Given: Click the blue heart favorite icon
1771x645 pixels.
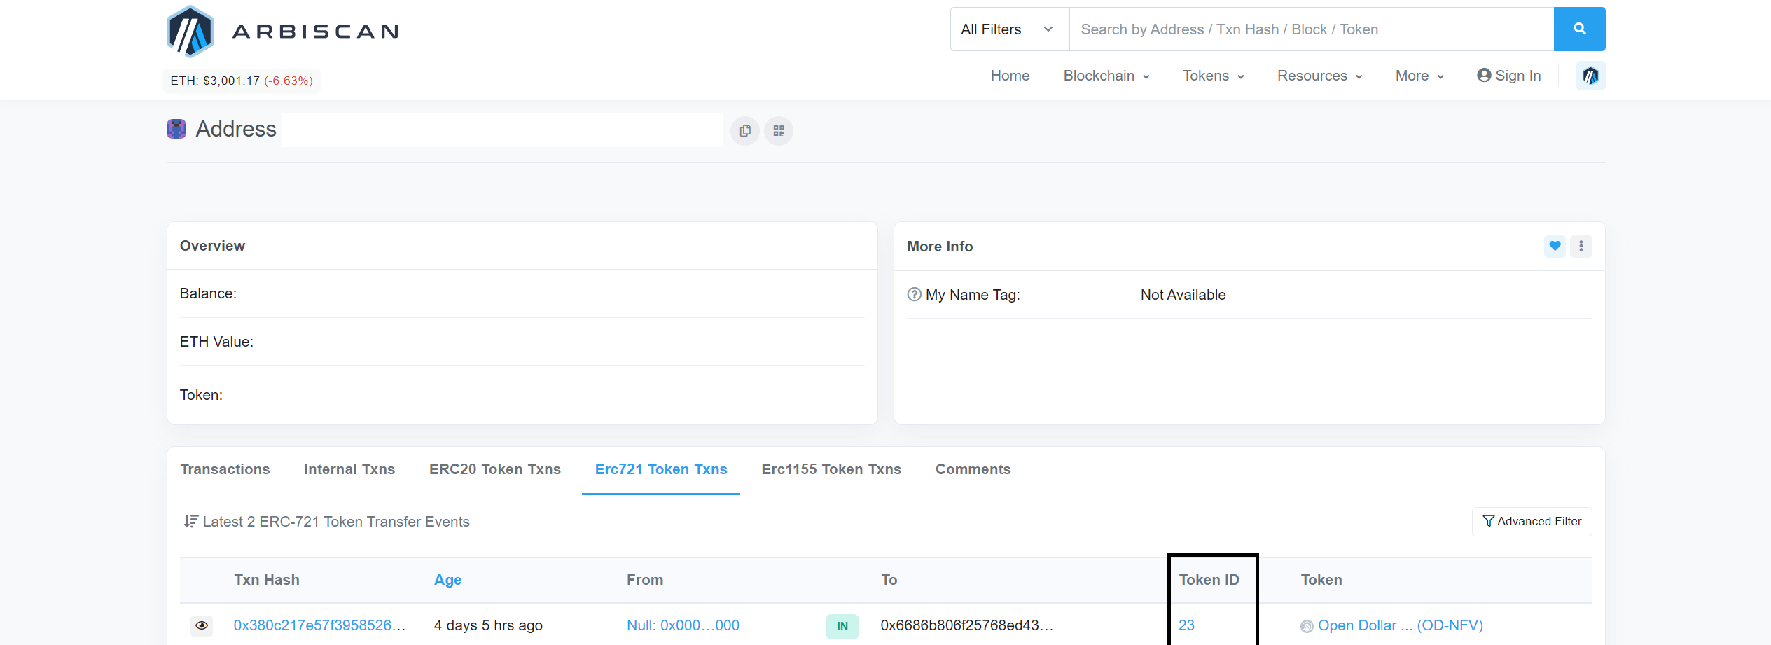Looking at the screenshot, I should click(1555, 246).
